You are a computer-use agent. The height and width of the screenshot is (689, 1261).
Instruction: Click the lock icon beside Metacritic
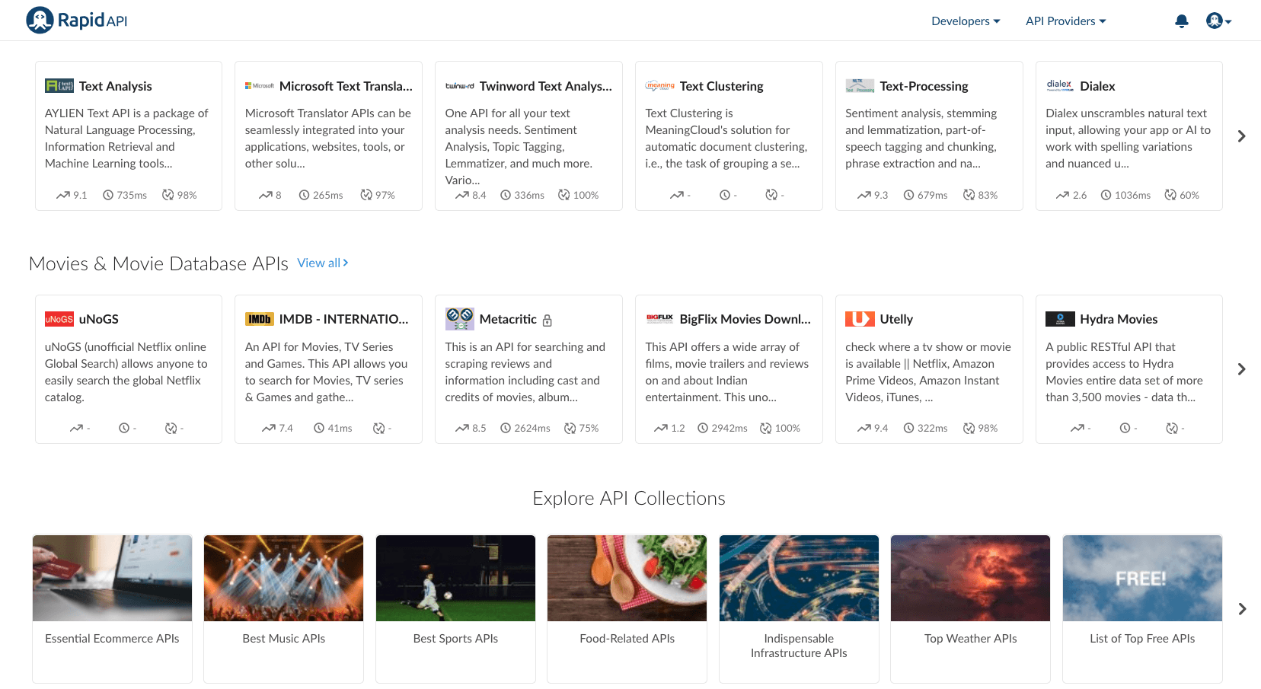(x=547, y=321)
